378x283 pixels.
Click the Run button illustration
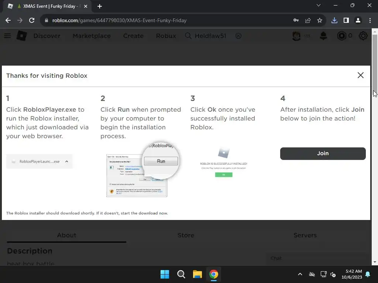[161, 161]
